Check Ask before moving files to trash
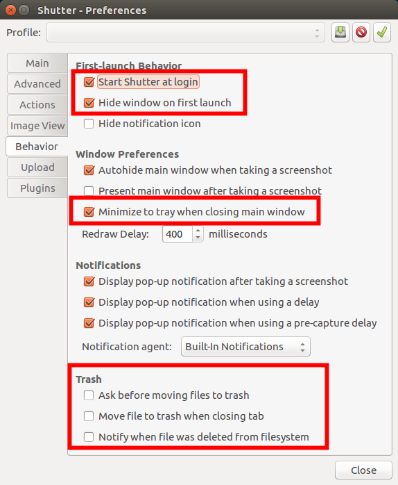The image size is (398, 485). click(89, 395)
